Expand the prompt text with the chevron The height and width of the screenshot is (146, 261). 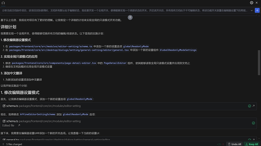pos(252,11)
